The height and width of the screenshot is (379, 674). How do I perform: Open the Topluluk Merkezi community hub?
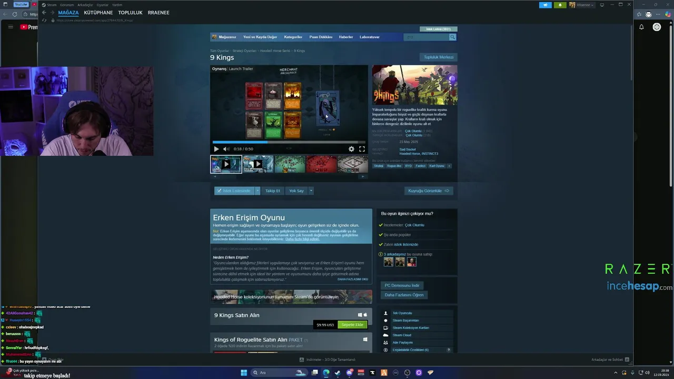tap(439, 57)
